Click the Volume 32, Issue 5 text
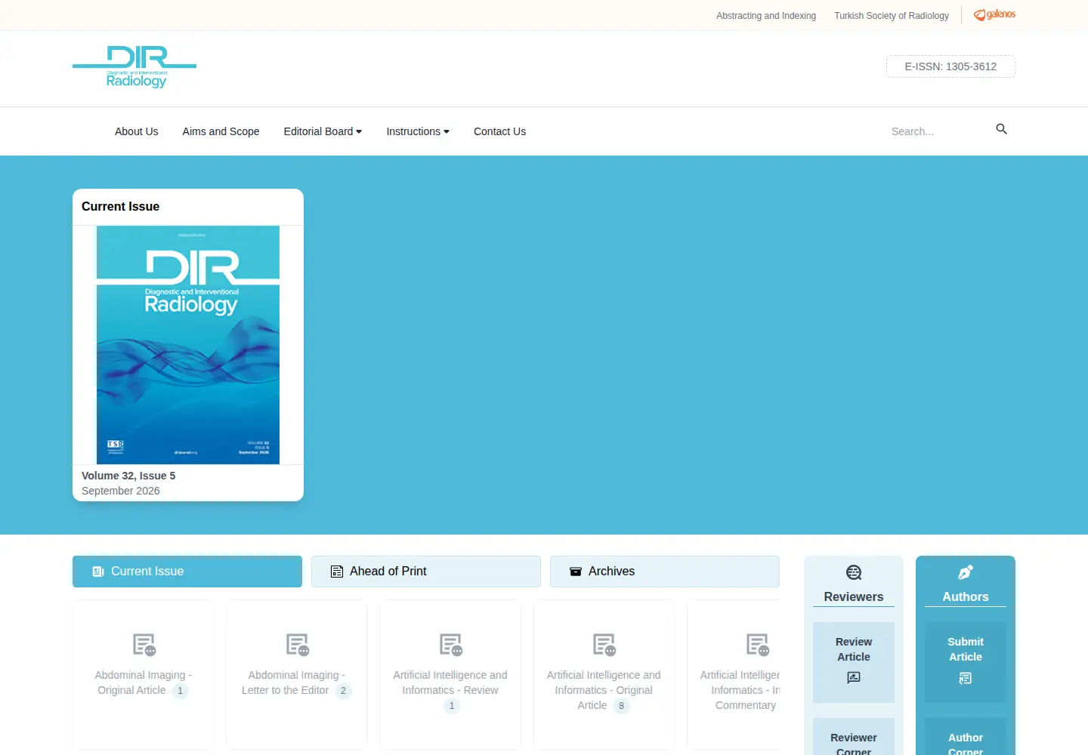1088x755 pixels. 128,476
